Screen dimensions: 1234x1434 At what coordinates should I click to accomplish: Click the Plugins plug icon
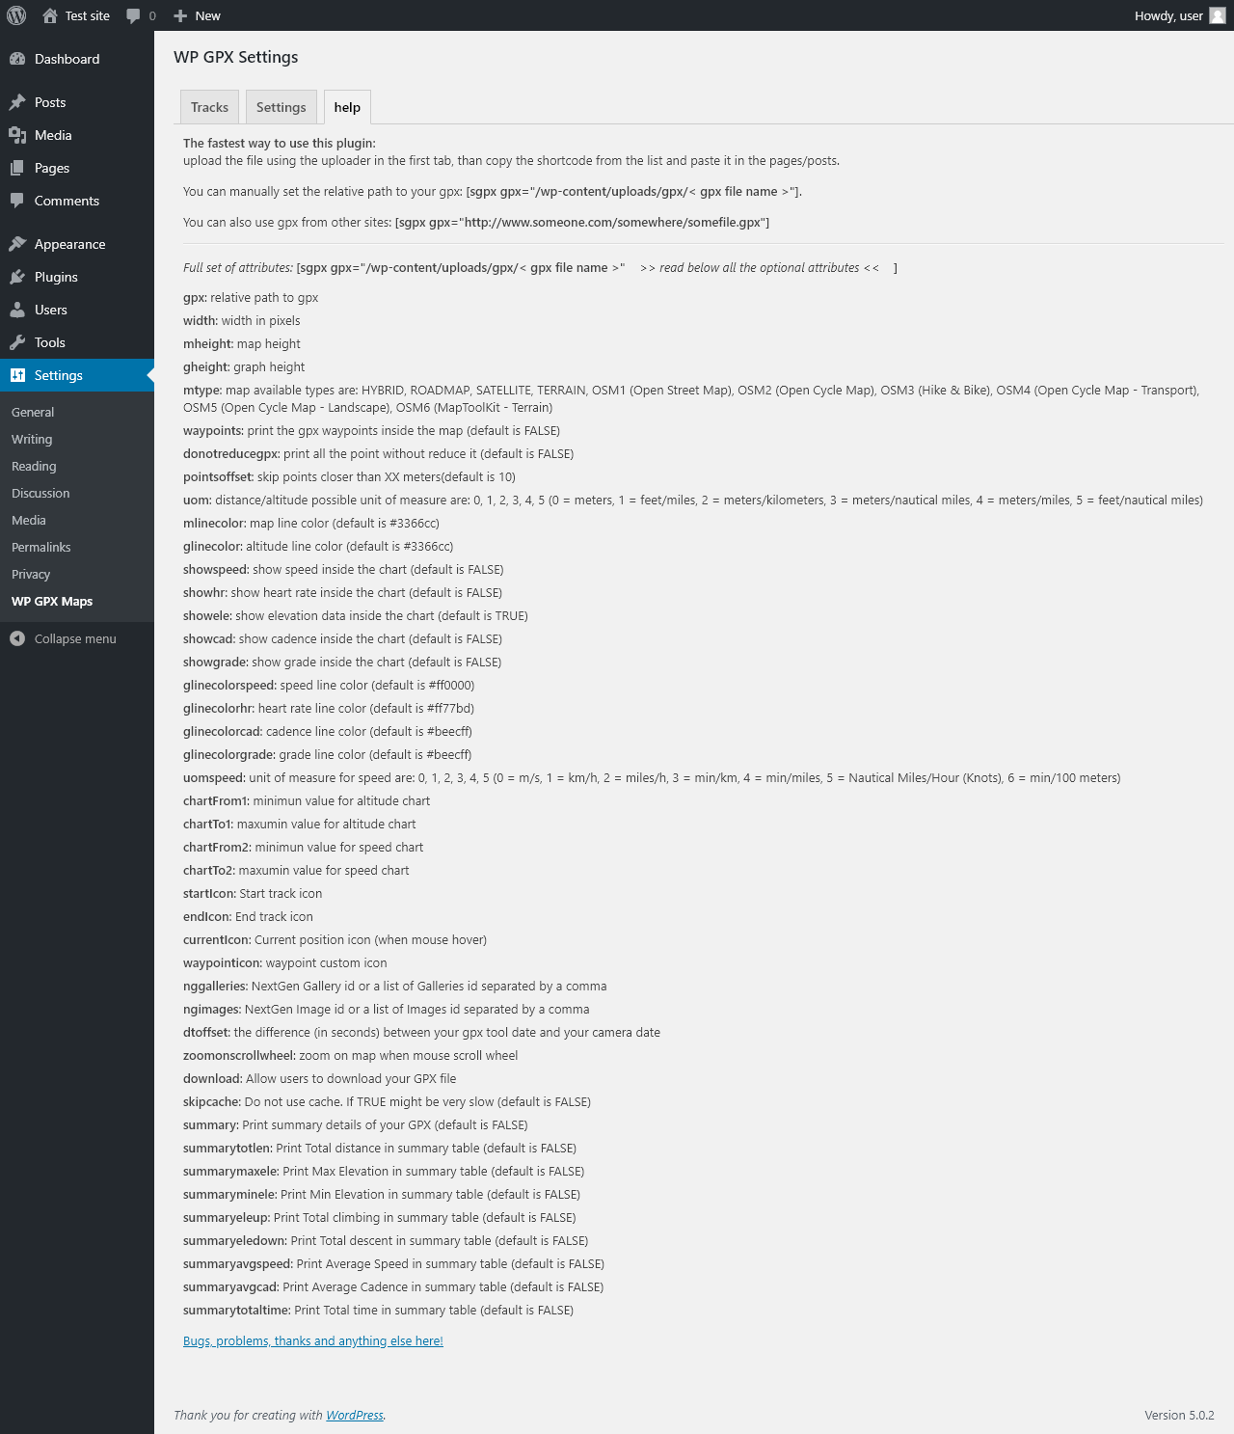click(x=17, y=277)
